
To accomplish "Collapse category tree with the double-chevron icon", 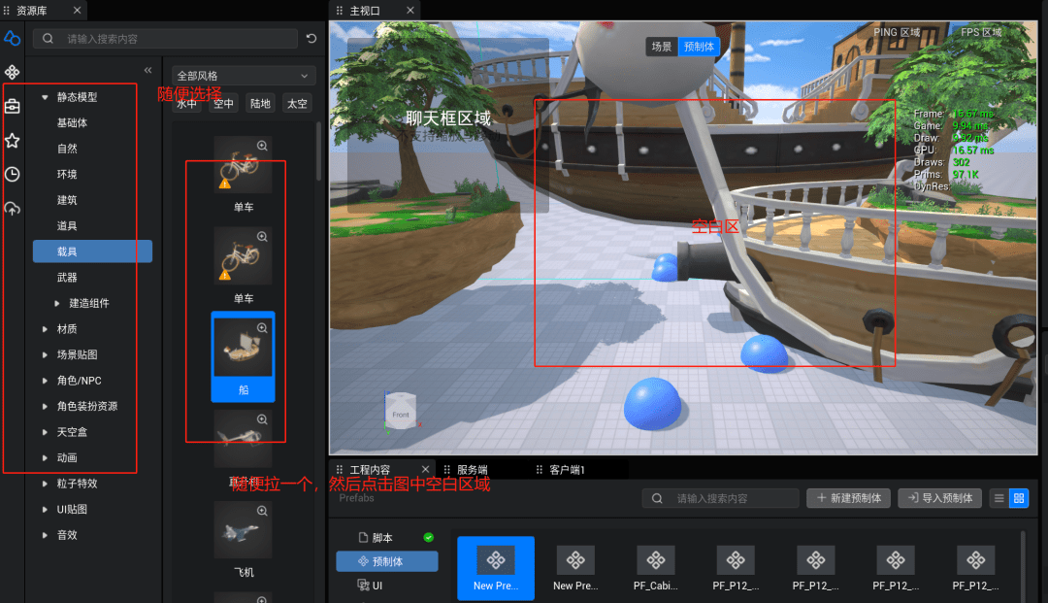I will click(x=147, y=70).
